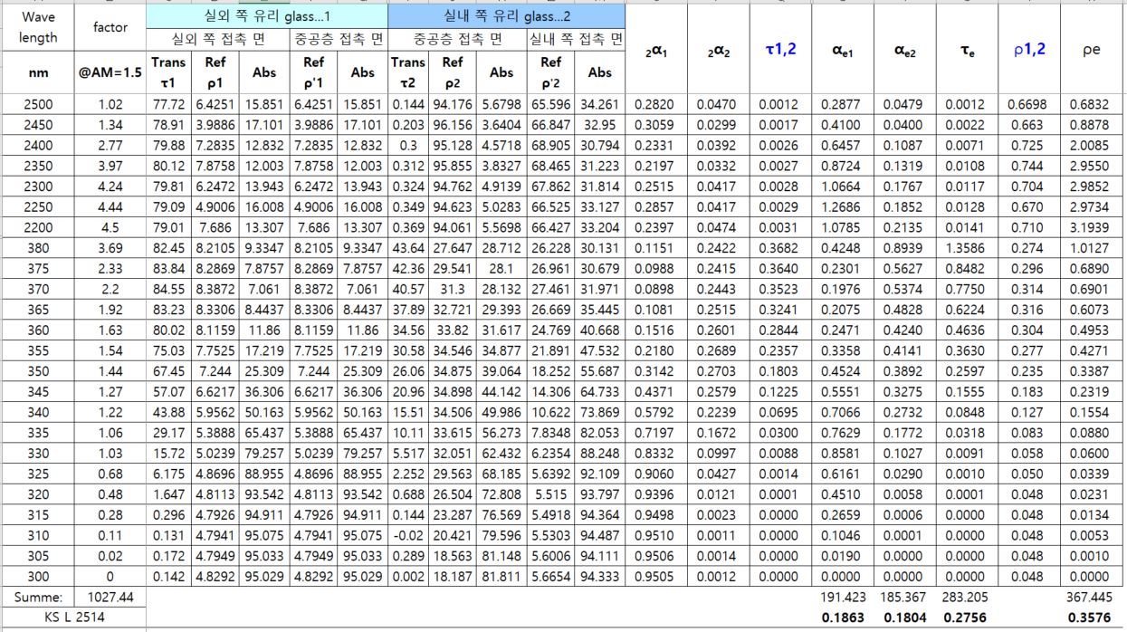
Task: Select the 'Ref ρ1' column header
Action: [x=215, y=72]
